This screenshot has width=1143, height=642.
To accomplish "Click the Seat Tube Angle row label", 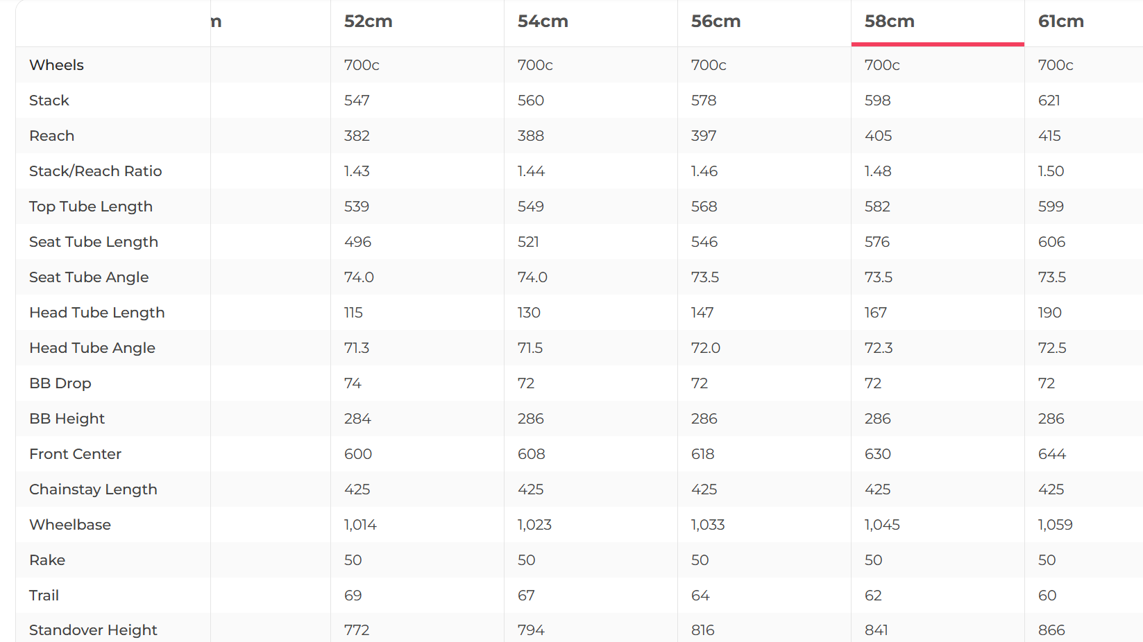I will point(89,277).
